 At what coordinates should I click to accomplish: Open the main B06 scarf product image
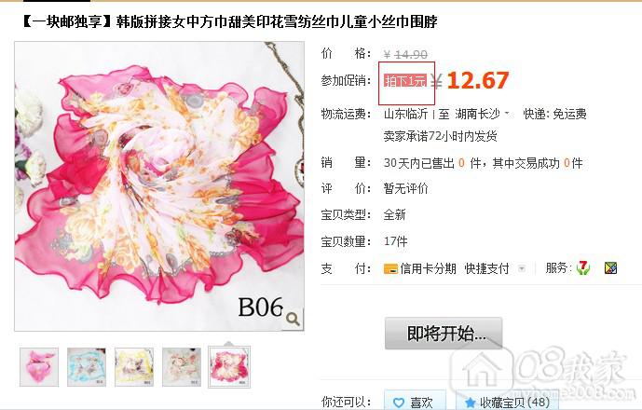click(159, 186)
